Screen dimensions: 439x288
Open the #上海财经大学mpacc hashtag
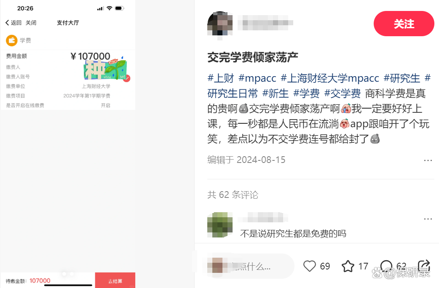[x=330, y=78]
